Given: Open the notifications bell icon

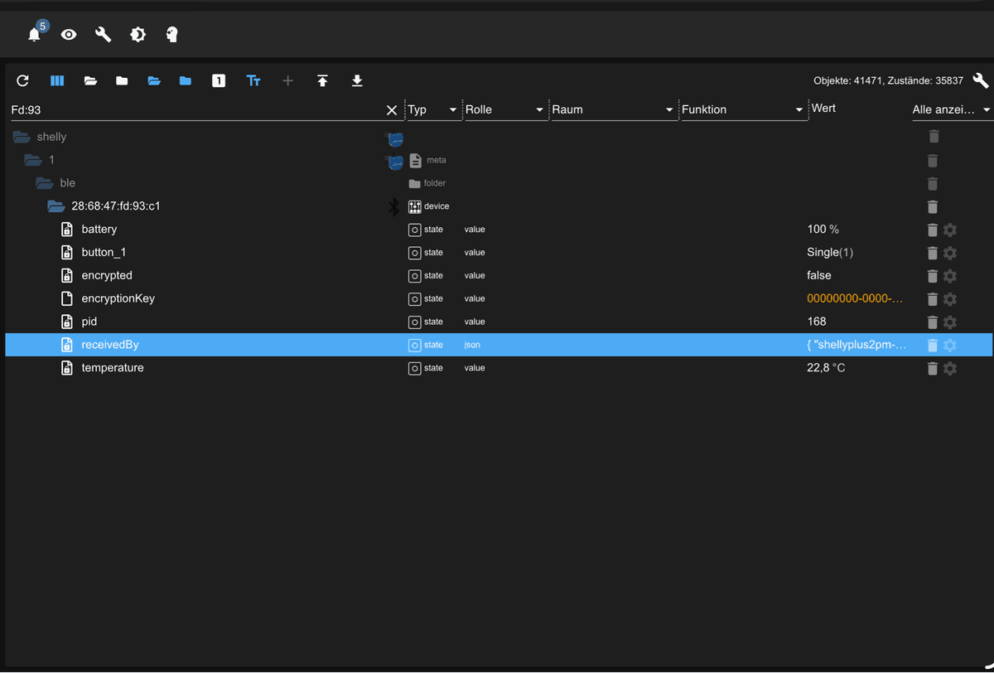Looking at the screenshot, I should click(34, 35).
